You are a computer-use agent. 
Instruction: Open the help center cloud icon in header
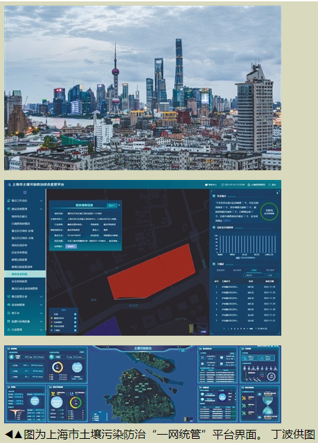coord(206,185)
